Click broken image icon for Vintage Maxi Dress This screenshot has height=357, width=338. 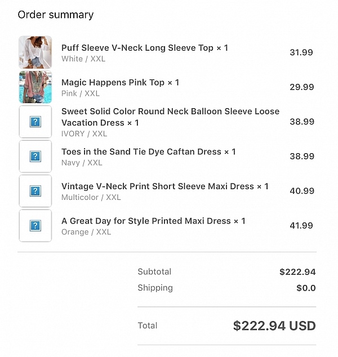click(x=35, y=191)
